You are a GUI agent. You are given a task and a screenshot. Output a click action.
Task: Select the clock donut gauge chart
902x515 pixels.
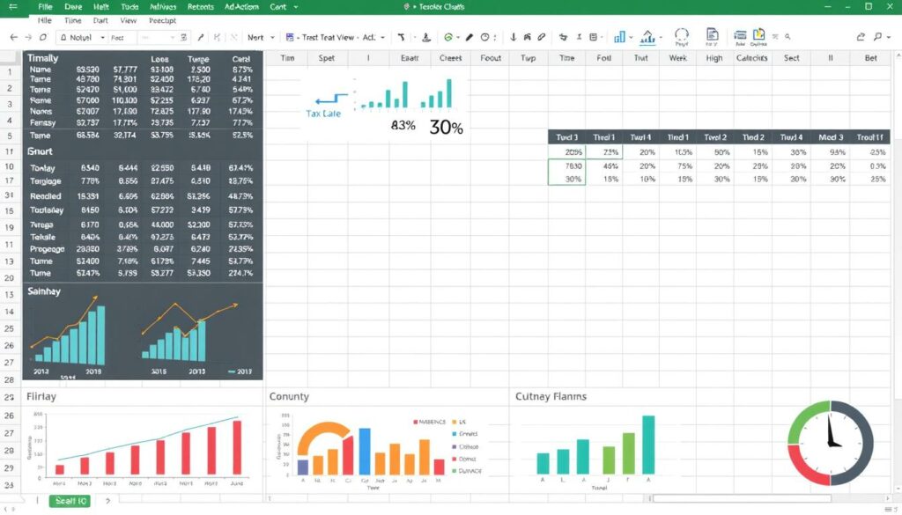(830, 443)
